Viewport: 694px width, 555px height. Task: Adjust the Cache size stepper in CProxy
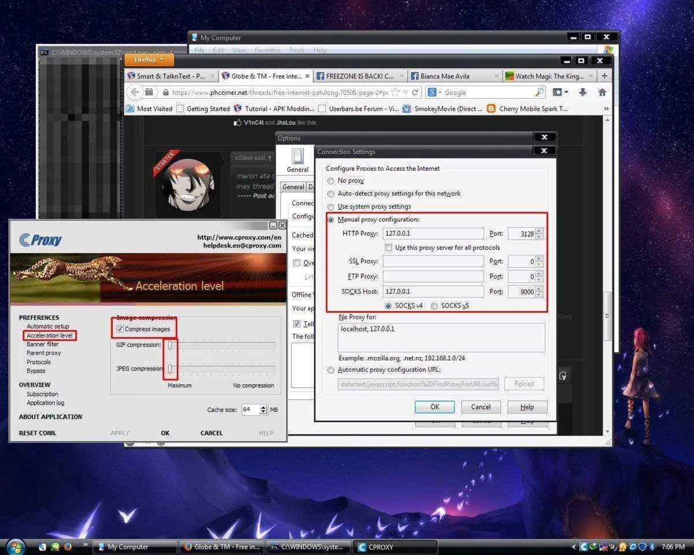pyautogui.click(x=264, y=409)
